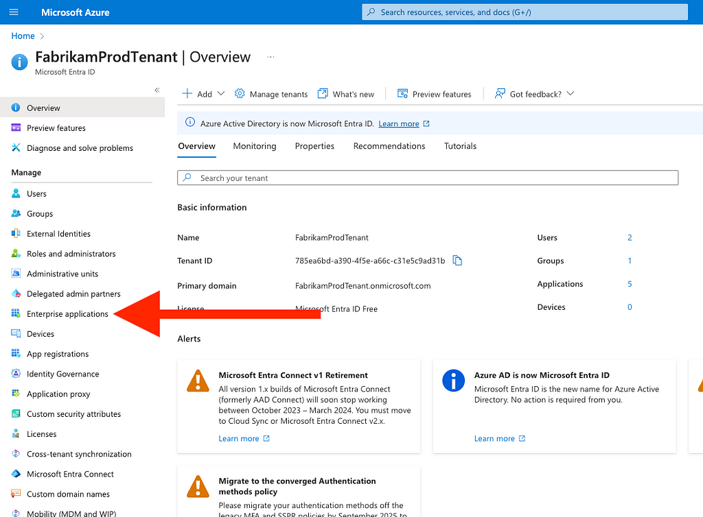Go to Home via breadcrumb link
The image size is (703, 517).
click(23, 36)
